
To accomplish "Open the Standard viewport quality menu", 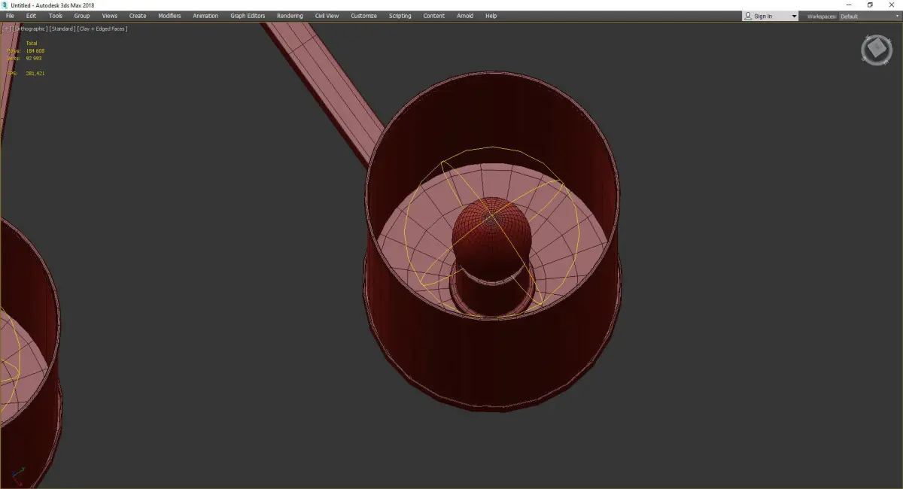I will tap(62, 29).
